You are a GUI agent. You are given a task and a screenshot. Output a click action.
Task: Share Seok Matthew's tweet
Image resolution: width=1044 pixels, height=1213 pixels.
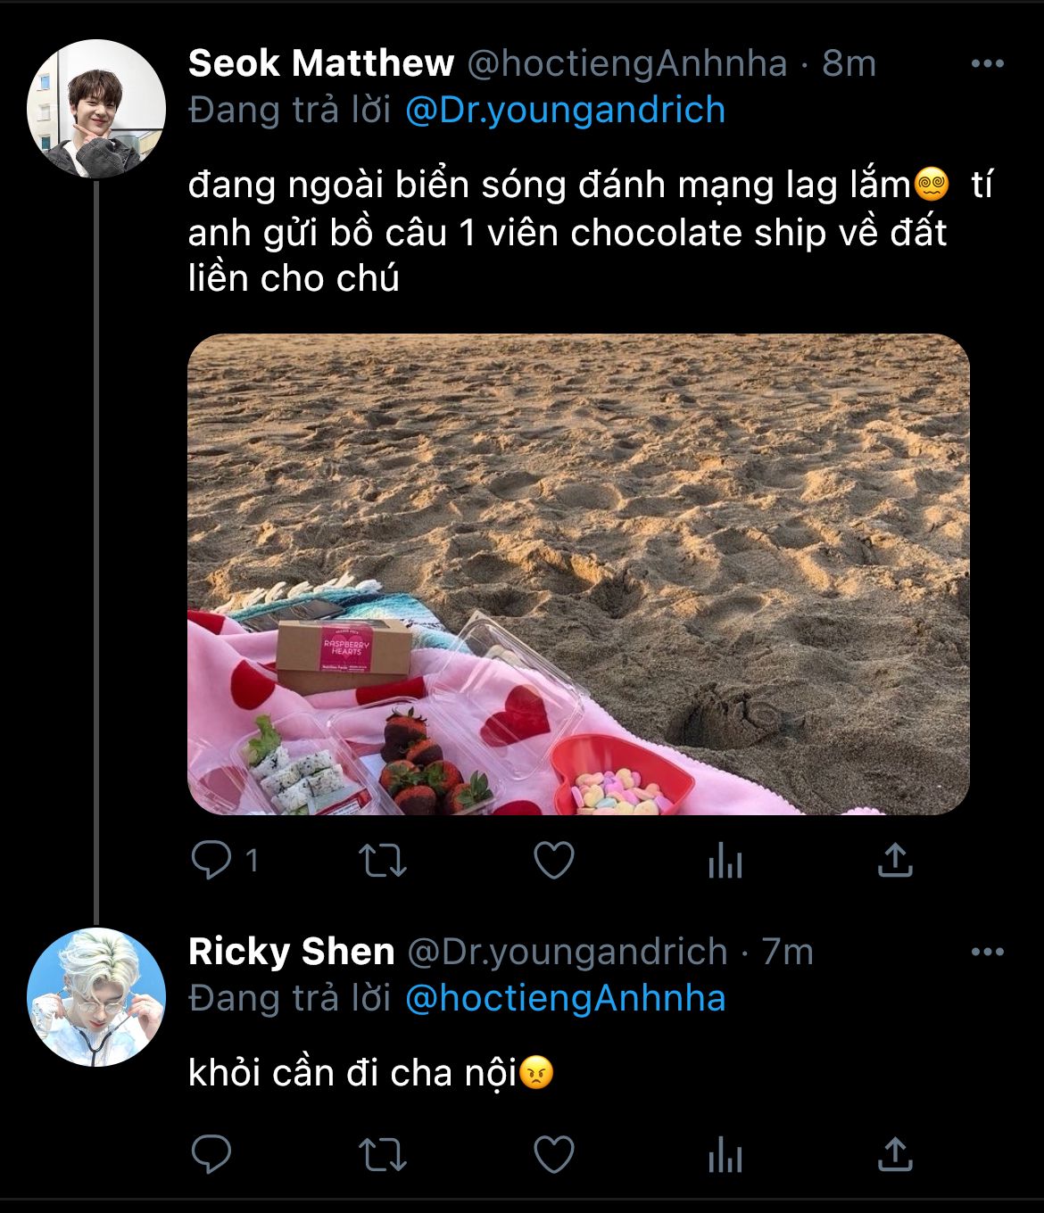click(x=894, y=861)
